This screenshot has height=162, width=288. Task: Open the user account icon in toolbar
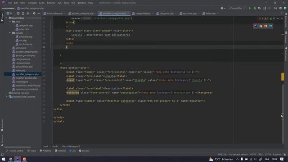222,8
